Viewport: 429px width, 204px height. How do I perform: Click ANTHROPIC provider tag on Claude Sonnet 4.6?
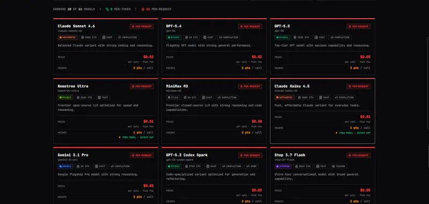68,37
